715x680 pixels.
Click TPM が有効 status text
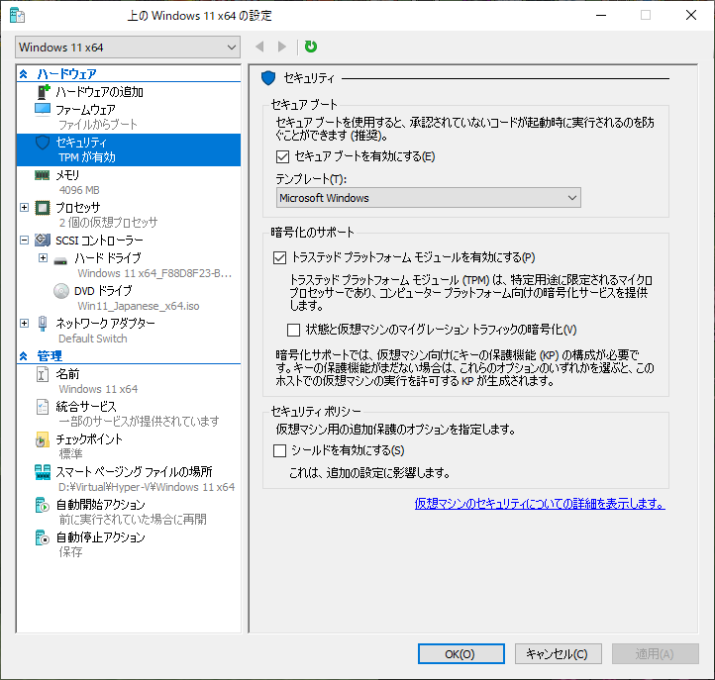[x=87, y=157]
